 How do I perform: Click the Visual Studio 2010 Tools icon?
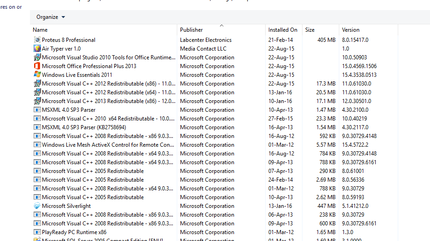[x=37, y=57]
